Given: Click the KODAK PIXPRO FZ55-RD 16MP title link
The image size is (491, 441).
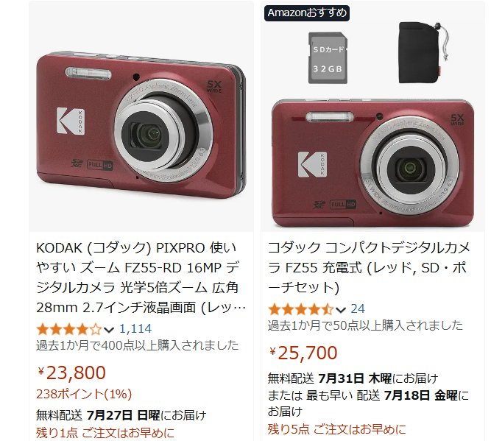Looking at the screenshot, I should pyautogui.click(x=141, y=278).
